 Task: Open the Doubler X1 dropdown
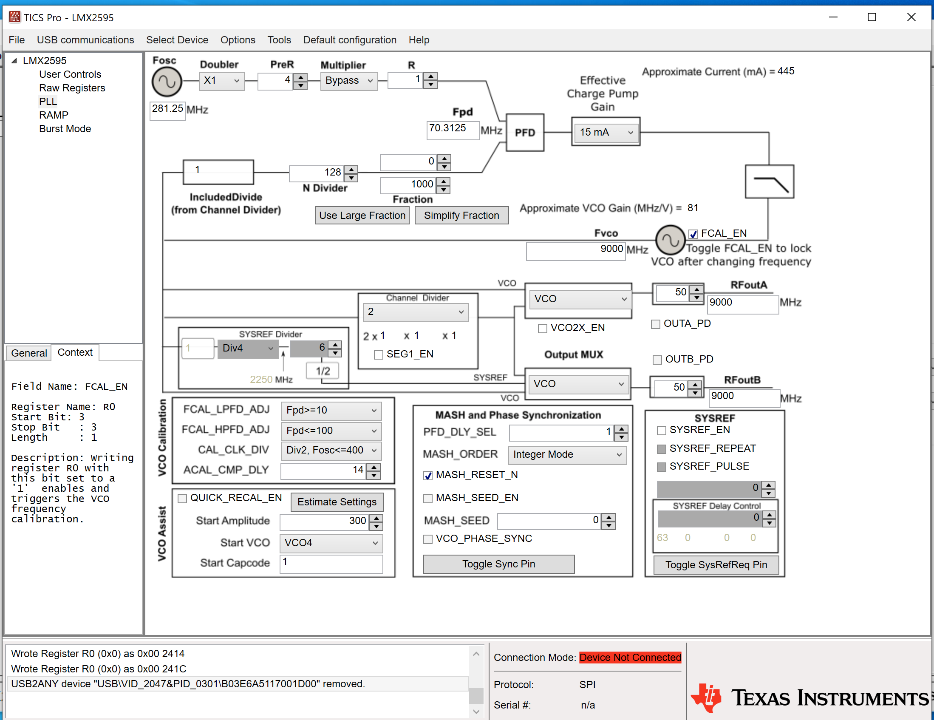(x=221, y=81)
